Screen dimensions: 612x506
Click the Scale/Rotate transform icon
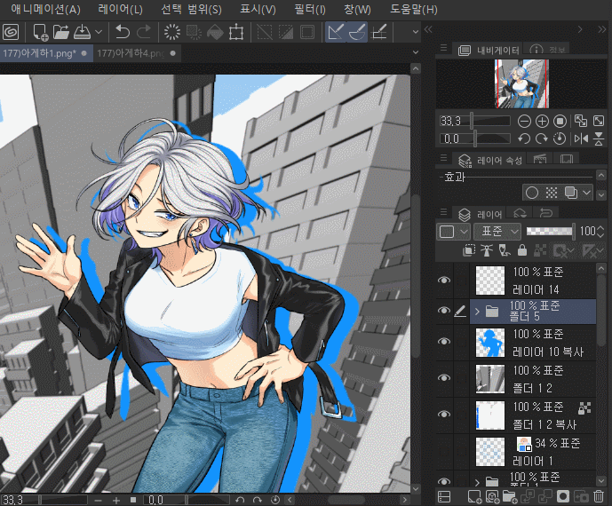click(236, 32)
